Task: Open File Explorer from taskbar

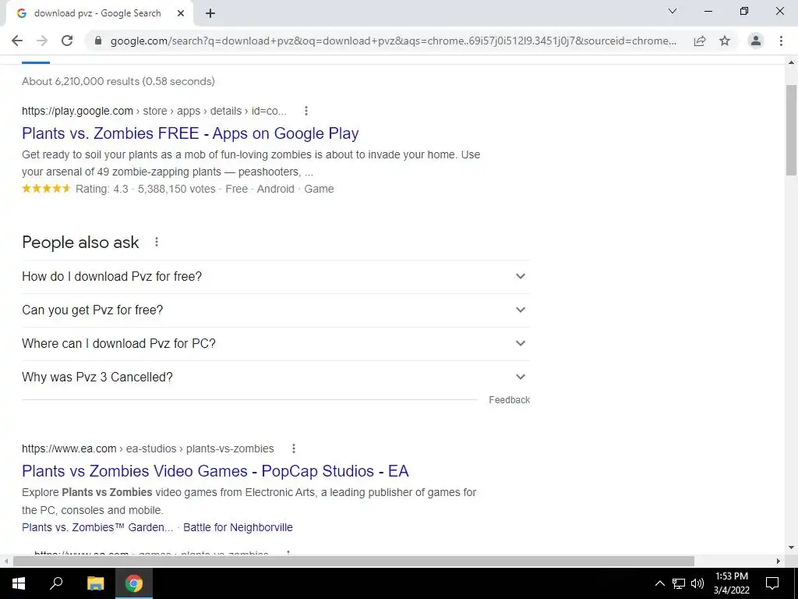Action: coord(95,583)
